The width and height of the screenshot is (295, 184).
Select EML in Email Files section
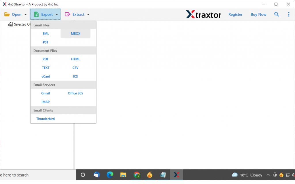(46, 33)
